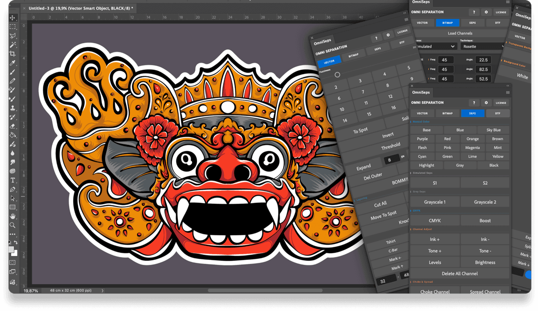Select the SEPS tab in front panel

[473, 113]
